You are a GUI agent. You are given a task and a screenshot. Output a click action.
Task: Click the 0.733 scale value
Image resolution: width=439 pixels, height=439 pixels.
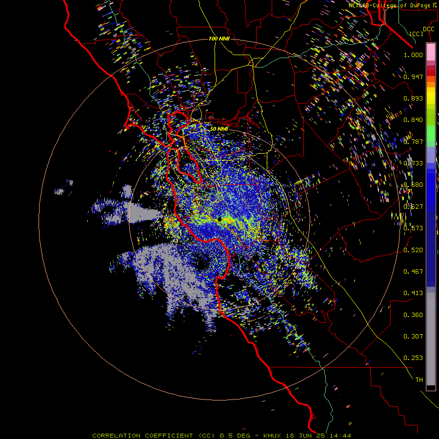(413, 163)
